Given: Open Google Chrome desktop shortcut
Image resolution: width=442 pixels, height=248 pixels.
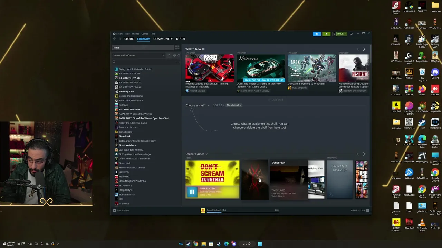Looking at the screenshot, I should click(x=435, y=175).
